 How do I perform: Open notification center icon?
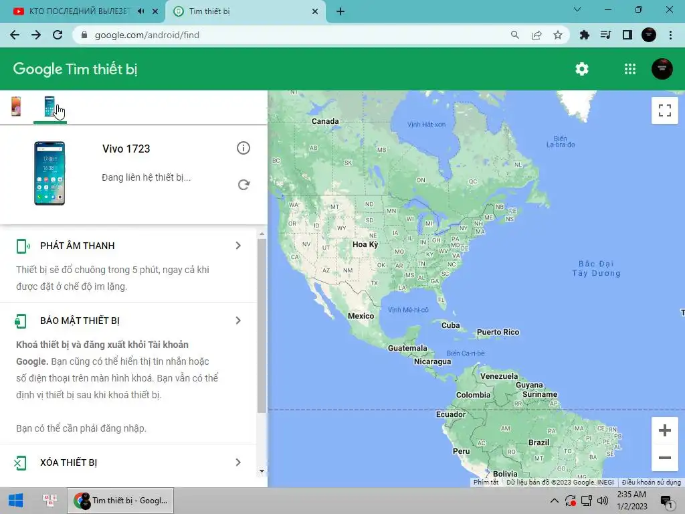667,501
